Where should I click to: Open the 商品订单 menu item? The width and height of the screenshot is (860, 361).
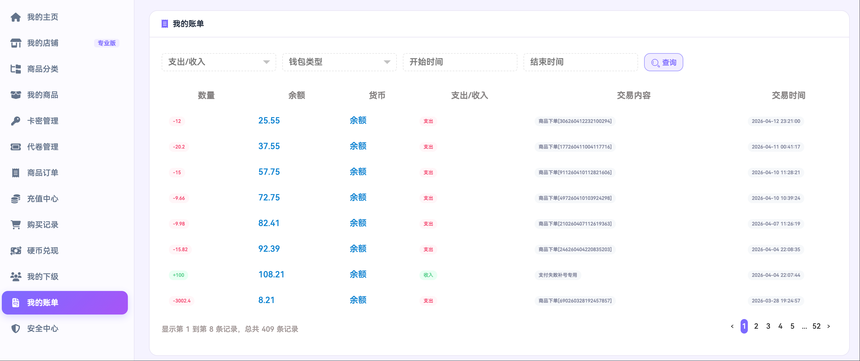point(43,173)
